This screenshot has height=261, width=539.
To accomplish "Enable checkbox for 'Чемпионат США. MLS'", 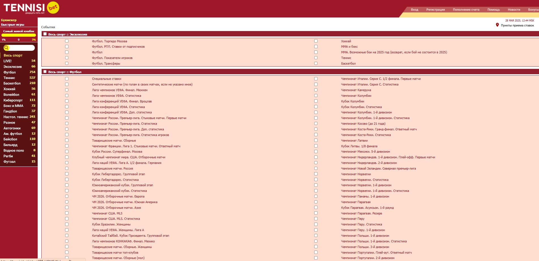I will (x=67, y=213).
